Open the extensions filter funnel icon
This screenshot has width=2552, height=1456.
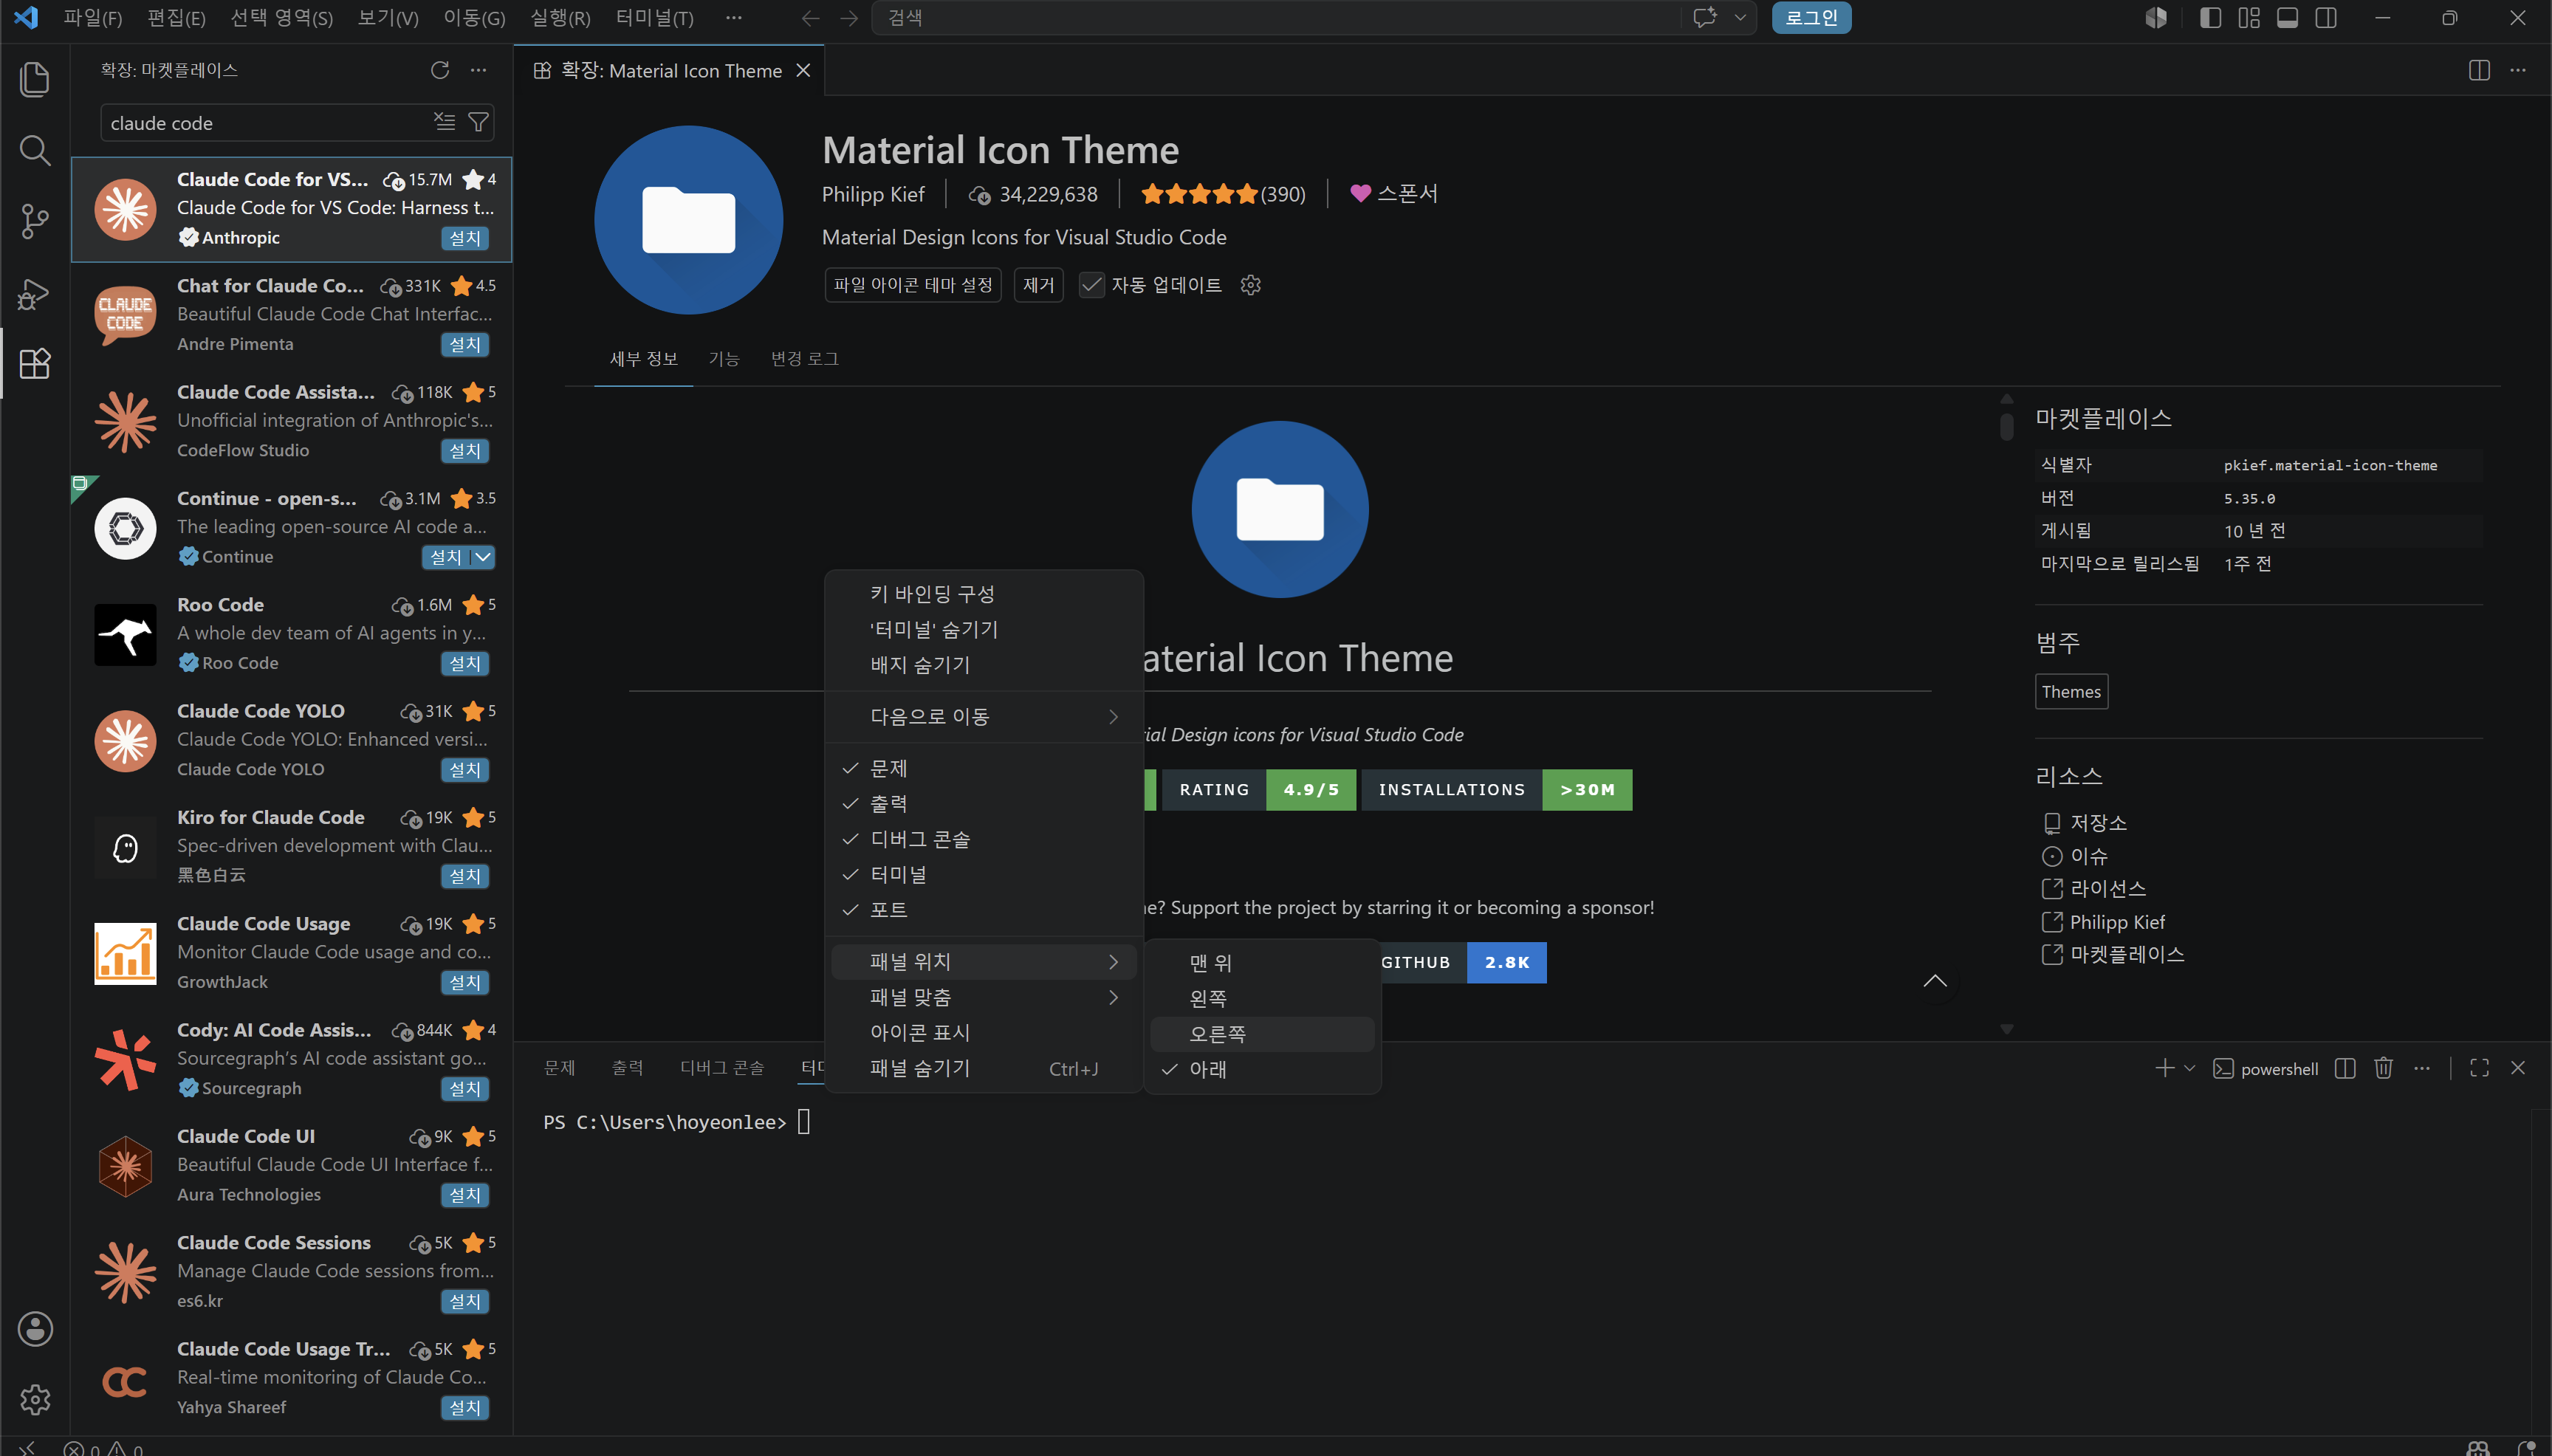(x=479, y=122)
